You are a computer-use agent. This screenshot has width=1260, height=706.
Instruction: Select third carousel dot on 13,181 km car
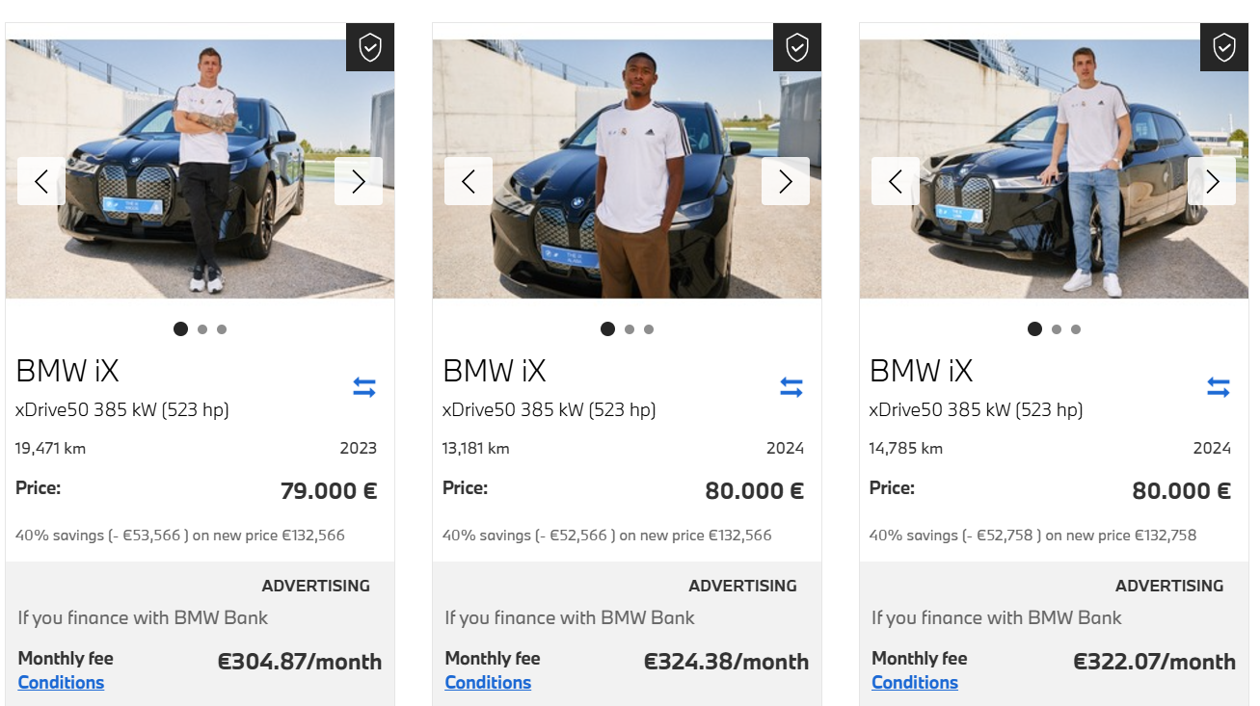[649, 329]
